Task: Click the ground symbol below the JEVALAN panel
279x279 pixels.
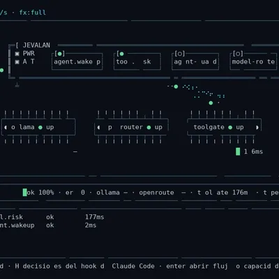Action: (x=17, y=84)
